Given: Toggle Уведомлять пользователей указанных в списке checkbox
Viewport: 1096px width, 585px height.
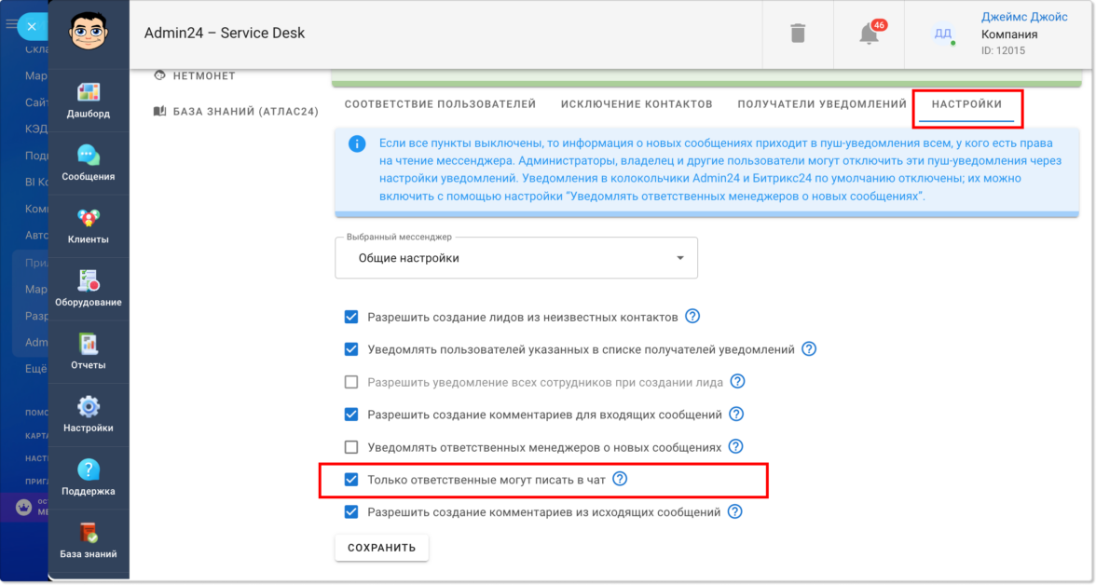Looking at the screenshot, I should pyautogui.click(x=350, y=349).
